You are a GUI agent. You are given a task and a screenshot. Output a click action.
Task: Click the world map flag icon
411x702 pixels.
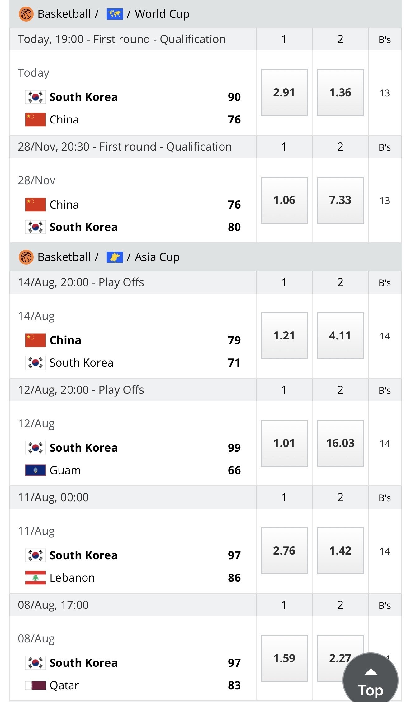(115, 14)
